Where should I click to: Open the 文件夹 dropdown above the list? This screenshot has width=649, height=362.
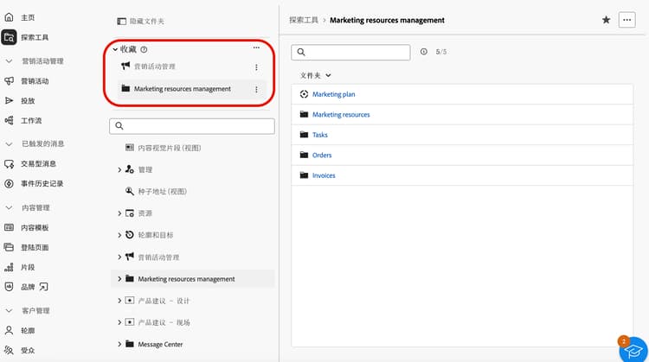tap(315, 76)
